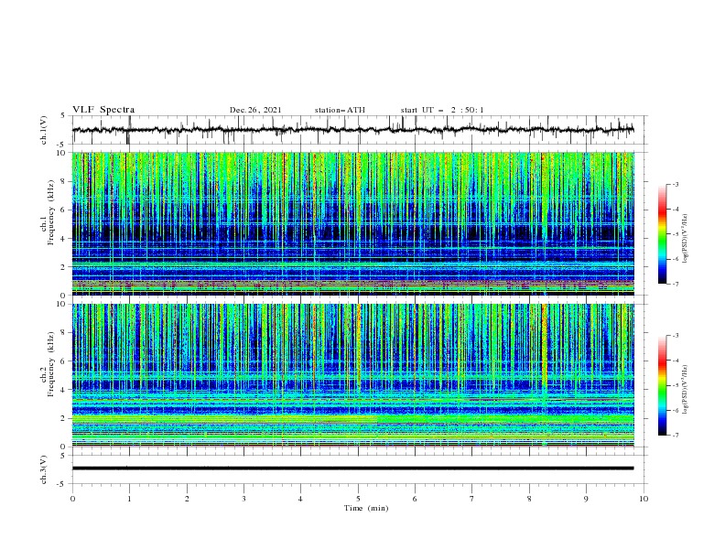Click time axis tick label '5'

(x=358, y=499)
